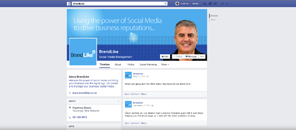The width and height of the screenshot is (296, 130).
Task: Click BrandLike avatar on May 12 post
Action: click(129, 75)
